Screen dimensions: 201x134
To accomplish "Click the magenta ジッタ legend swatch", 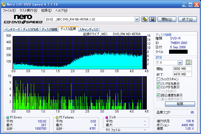I will coord(107,117).
